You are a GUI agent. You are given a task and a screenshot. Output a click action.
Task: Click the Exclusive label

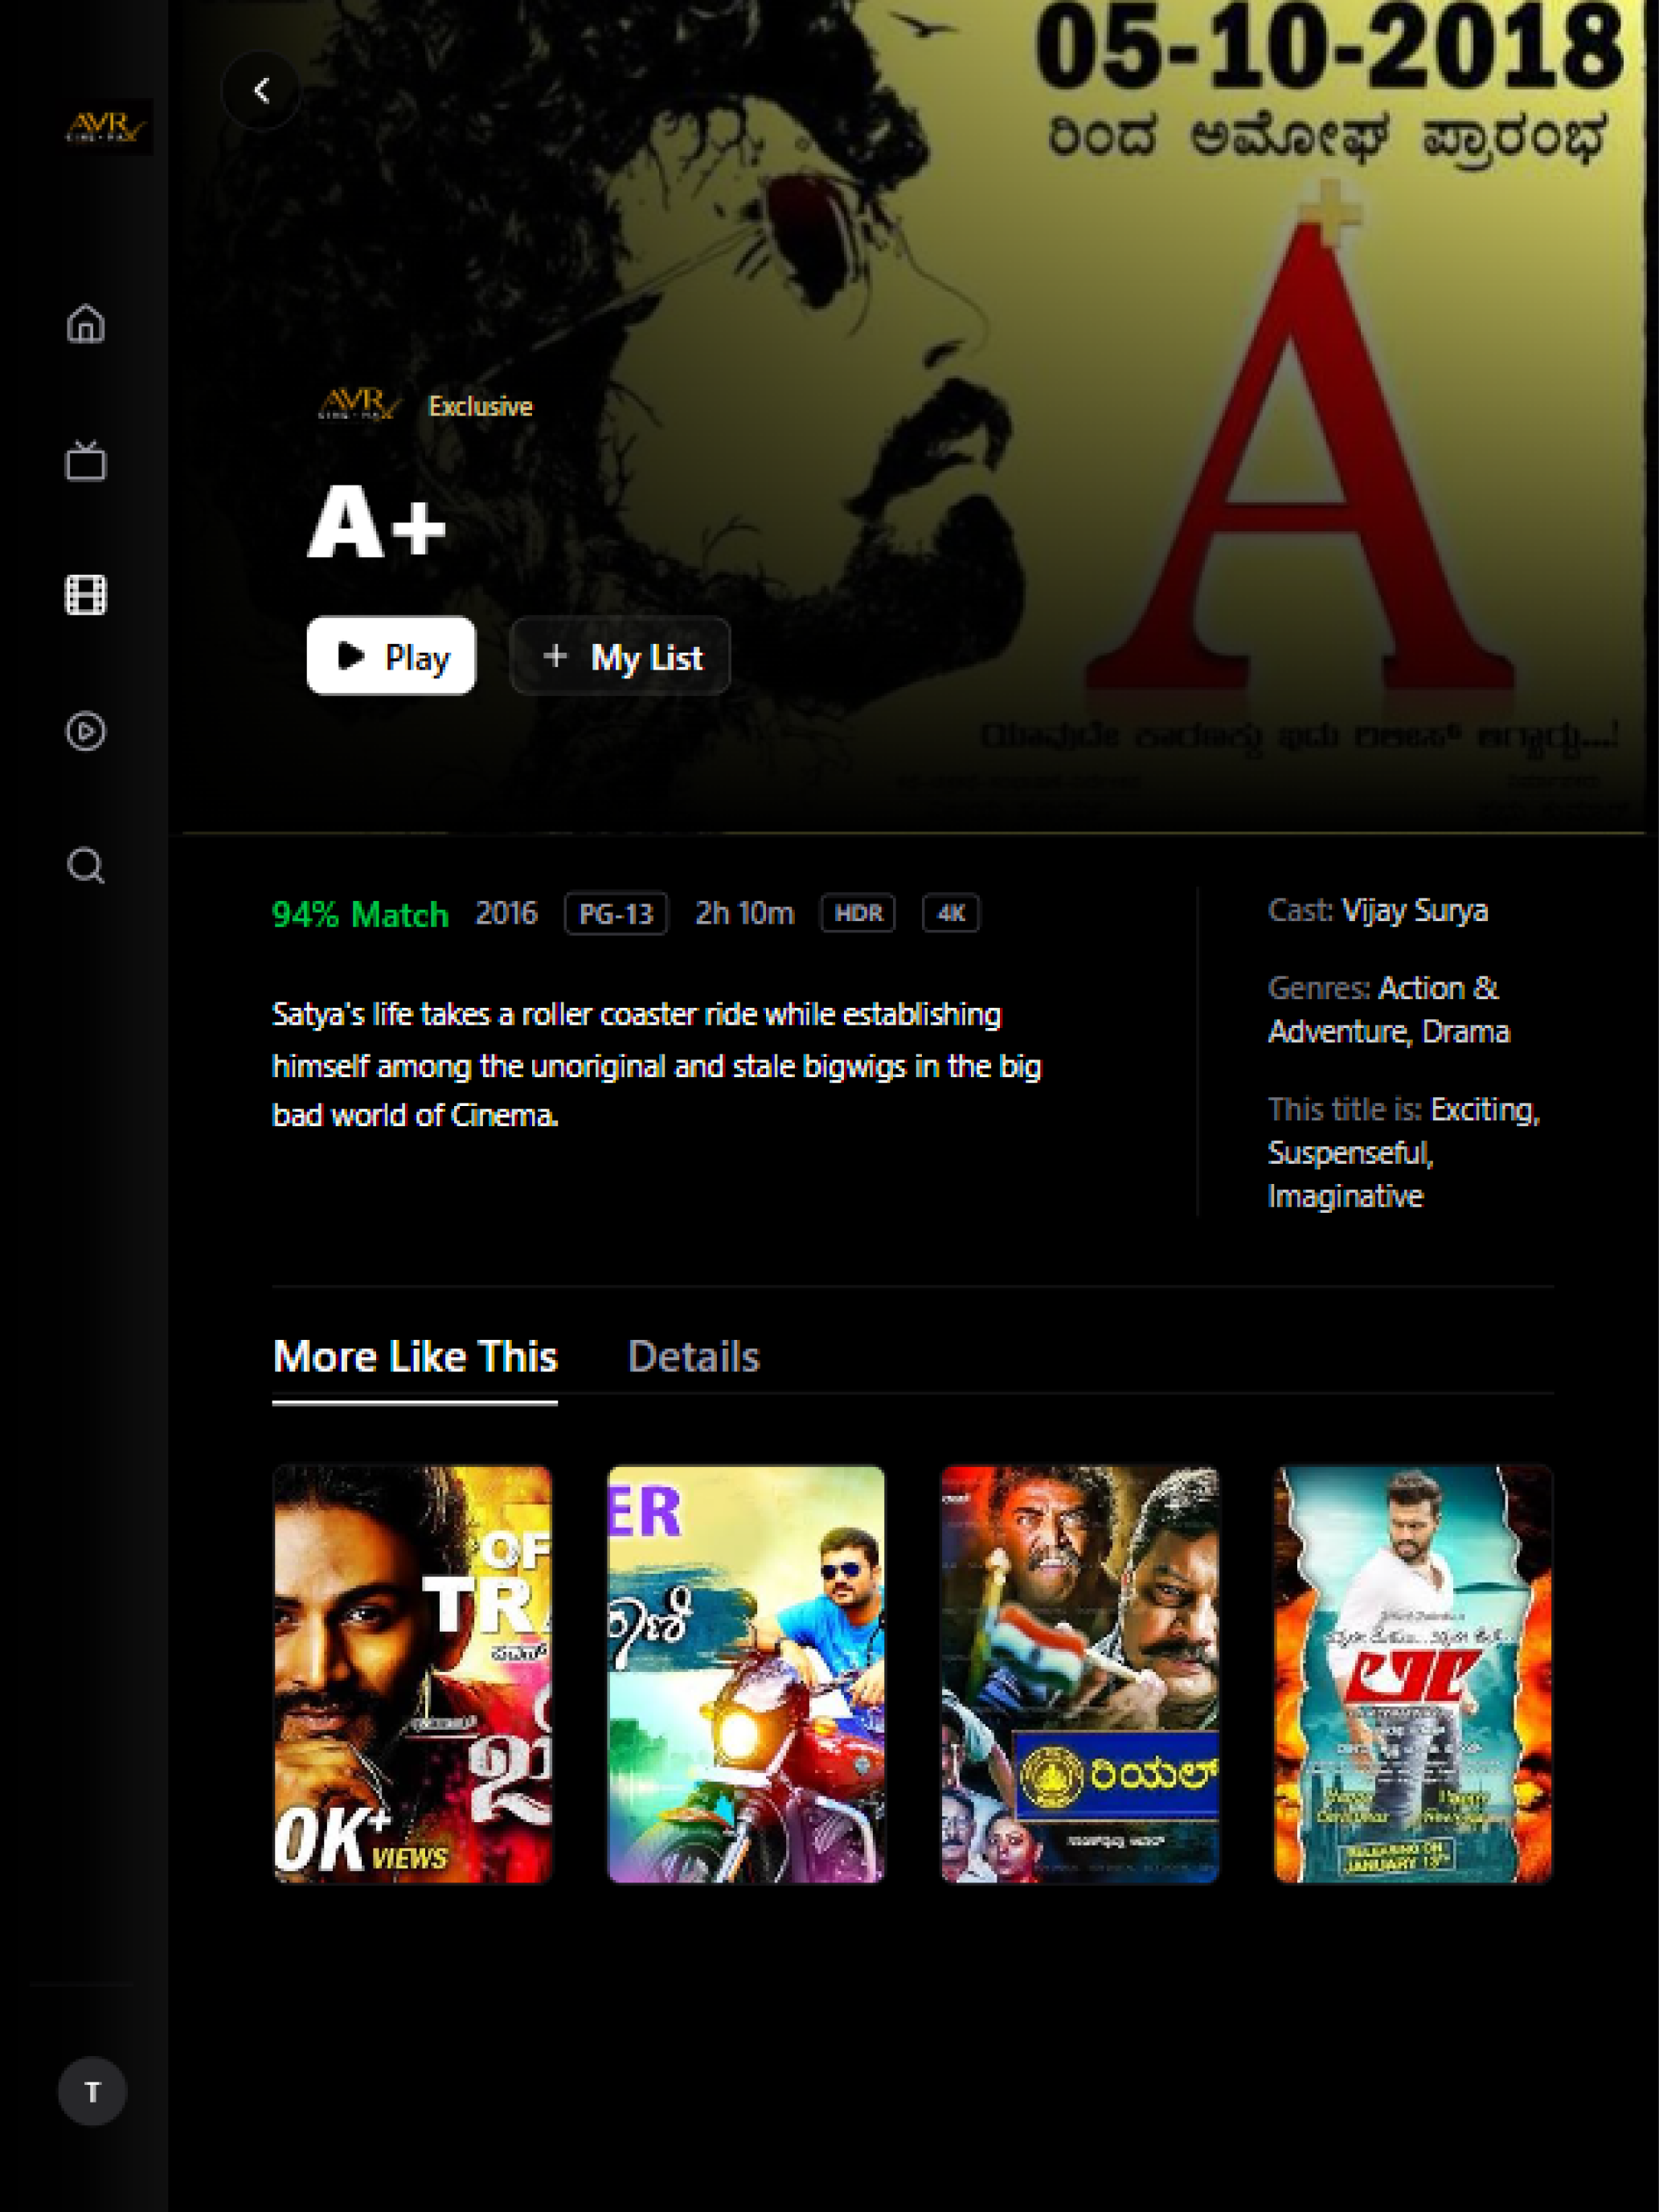pos(481,406)
